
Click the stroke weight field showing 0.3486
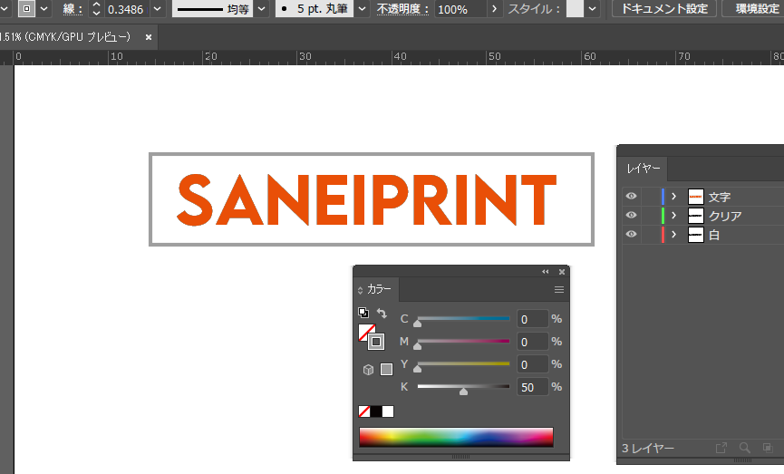126,9
